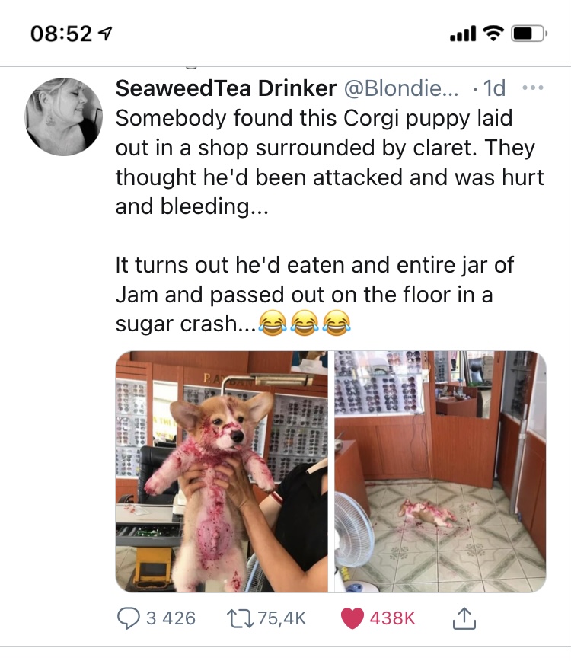
Task: Tap the 438K likes count
Action: (392, 618)
